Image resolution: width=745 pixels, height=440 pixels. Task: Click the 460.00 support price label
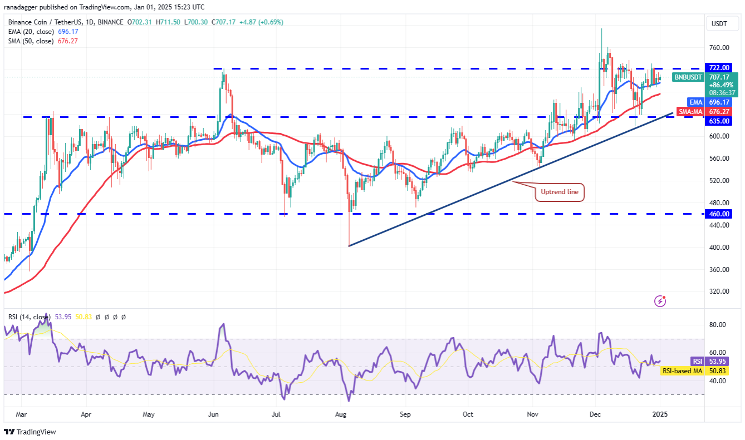(x=718, y=214)
